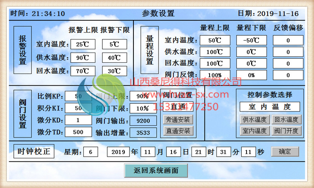
Task: Edit 室内温度 range upper limit 50℃
Action: 215,40
